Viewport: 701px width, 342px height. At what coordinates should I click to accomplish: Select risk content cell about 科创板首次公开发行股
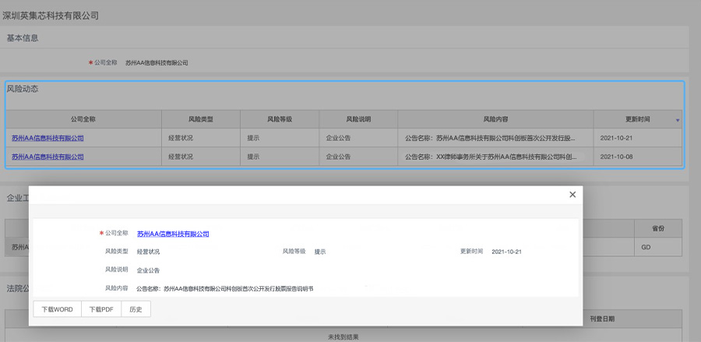pos(495,138)
